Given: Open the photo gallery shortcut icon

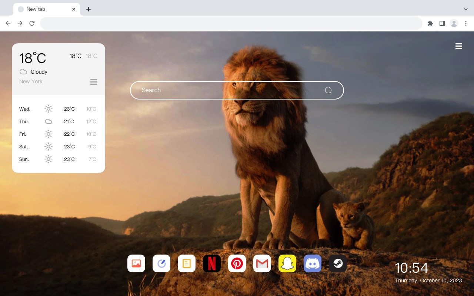Looking at the screenshot, I should point(136,263).
